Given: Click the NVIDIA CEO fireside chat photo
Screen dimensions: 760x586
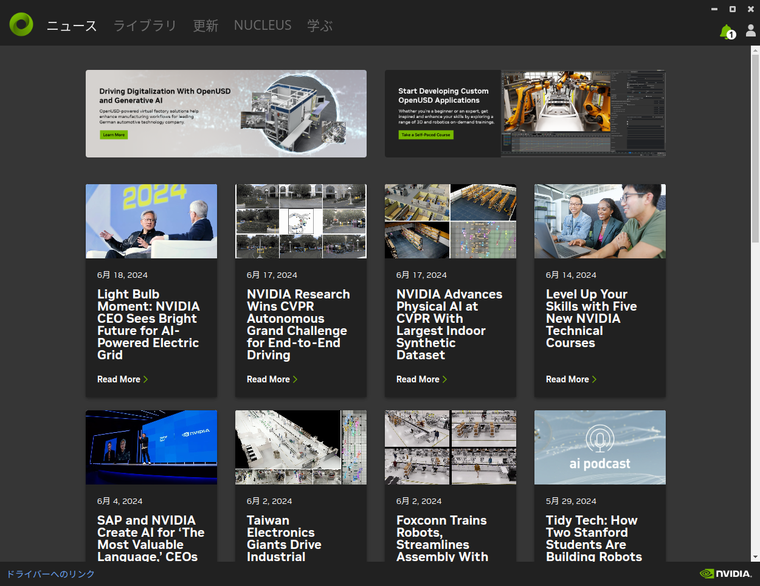Looking at the screenshot, I should point(151,221).
